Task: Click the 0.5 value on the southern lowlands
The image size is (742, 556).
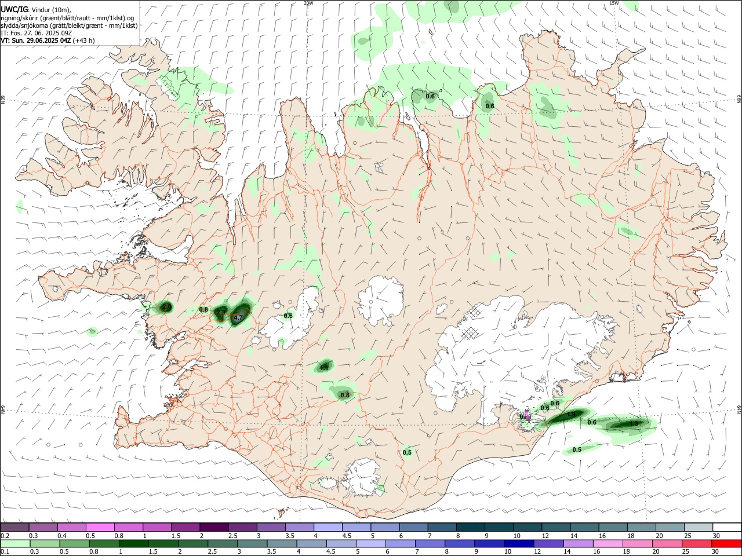Action: pos(407,452)
